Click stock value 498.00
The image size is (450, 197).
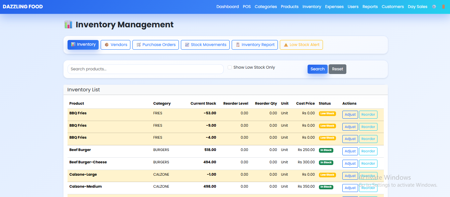coord(210,187)
